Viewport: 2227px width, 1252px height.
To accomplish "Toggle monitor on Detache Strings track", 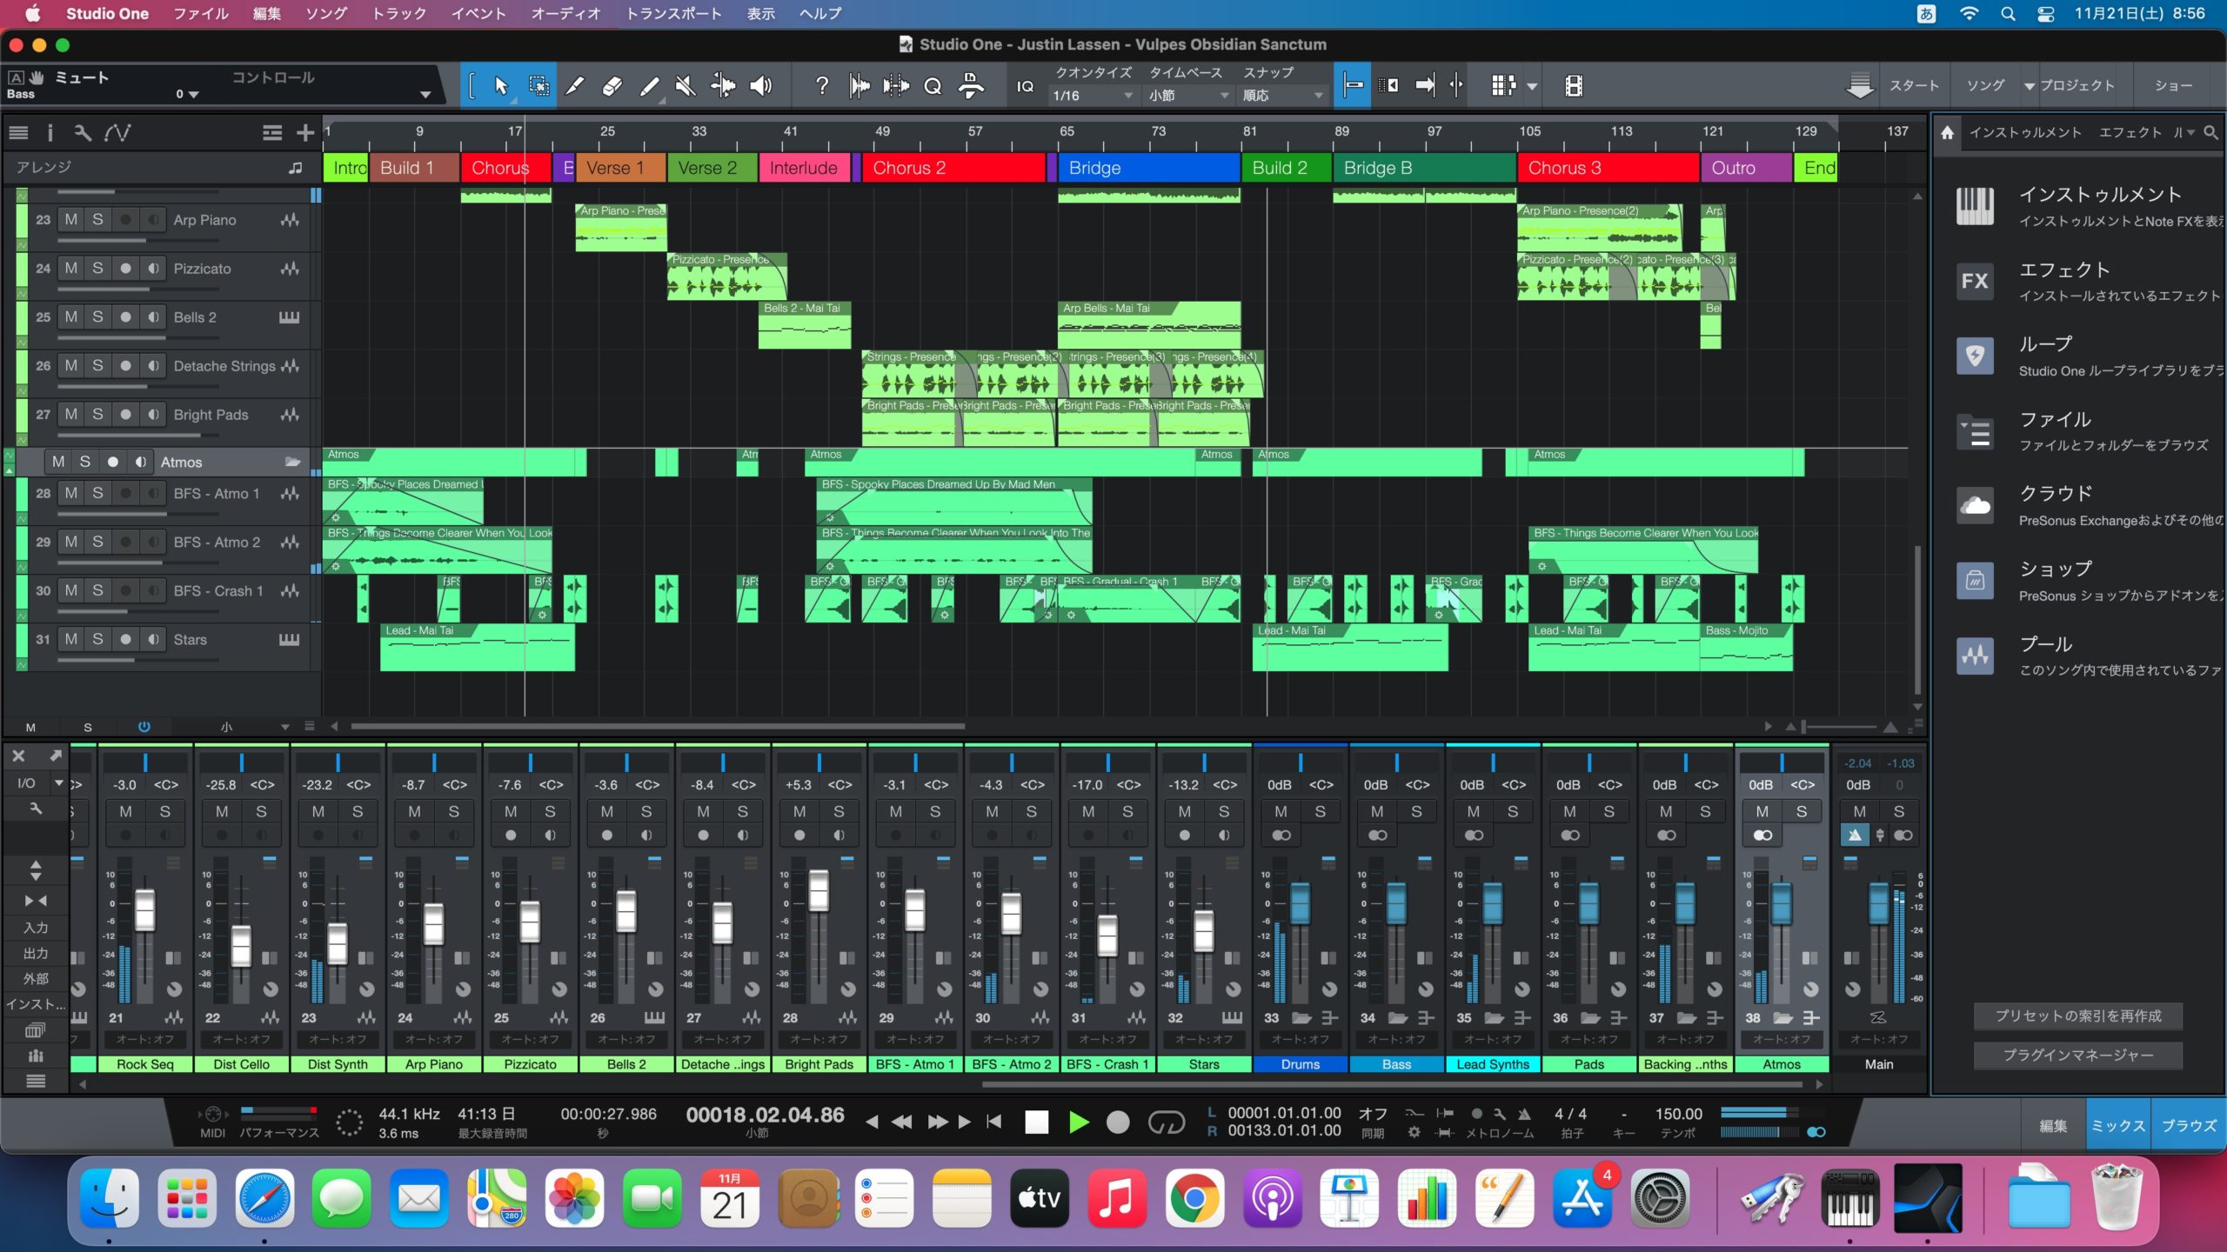I will (153, 366).
